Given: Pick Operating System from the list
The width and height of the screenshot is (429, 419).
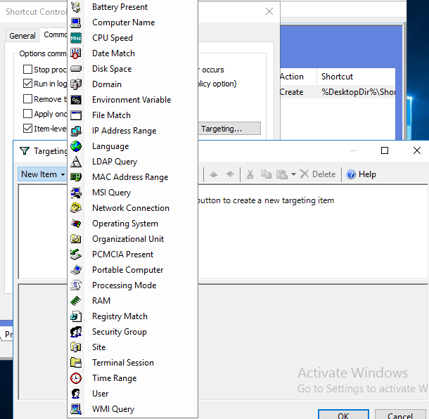Looking at the screenshot, I should tap(132, 224).
